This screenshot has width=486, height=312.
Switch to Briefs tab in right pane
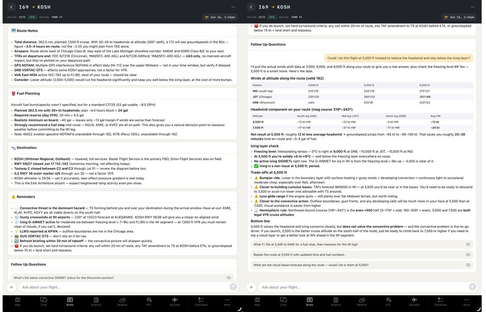tap(310, 302)
